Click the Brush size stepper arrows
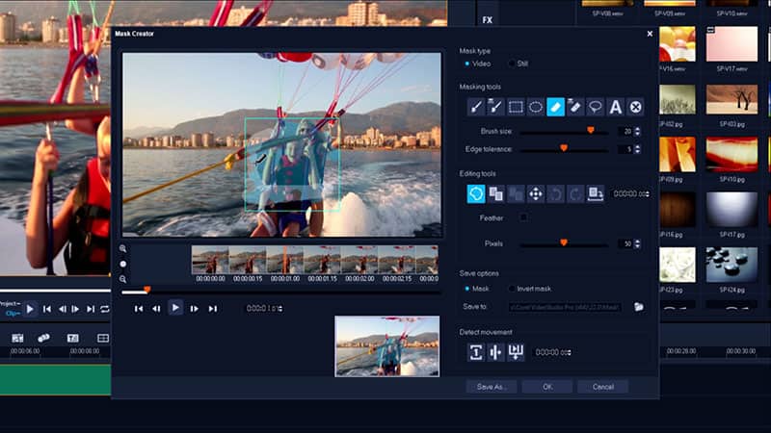The height and width of the screenshot is (433, 771). (x=637, y=131)
